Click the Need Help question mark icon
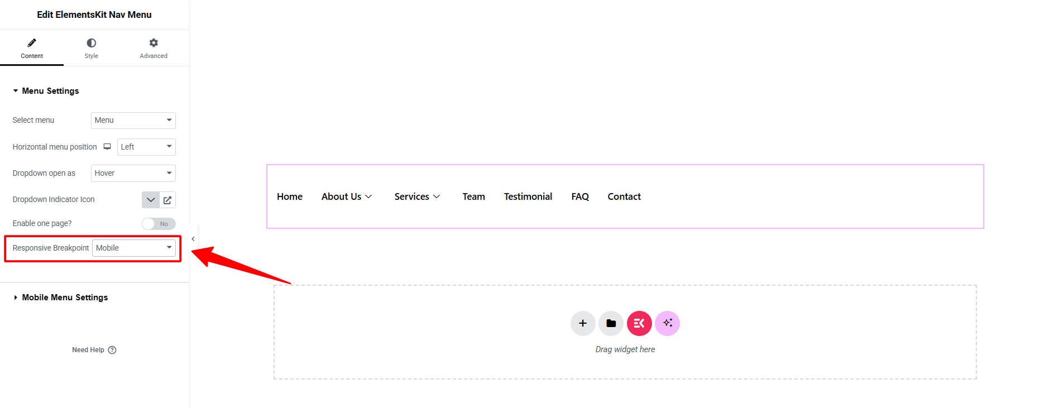Viewport: 1054px width, 408px height. tap(112, 350)
